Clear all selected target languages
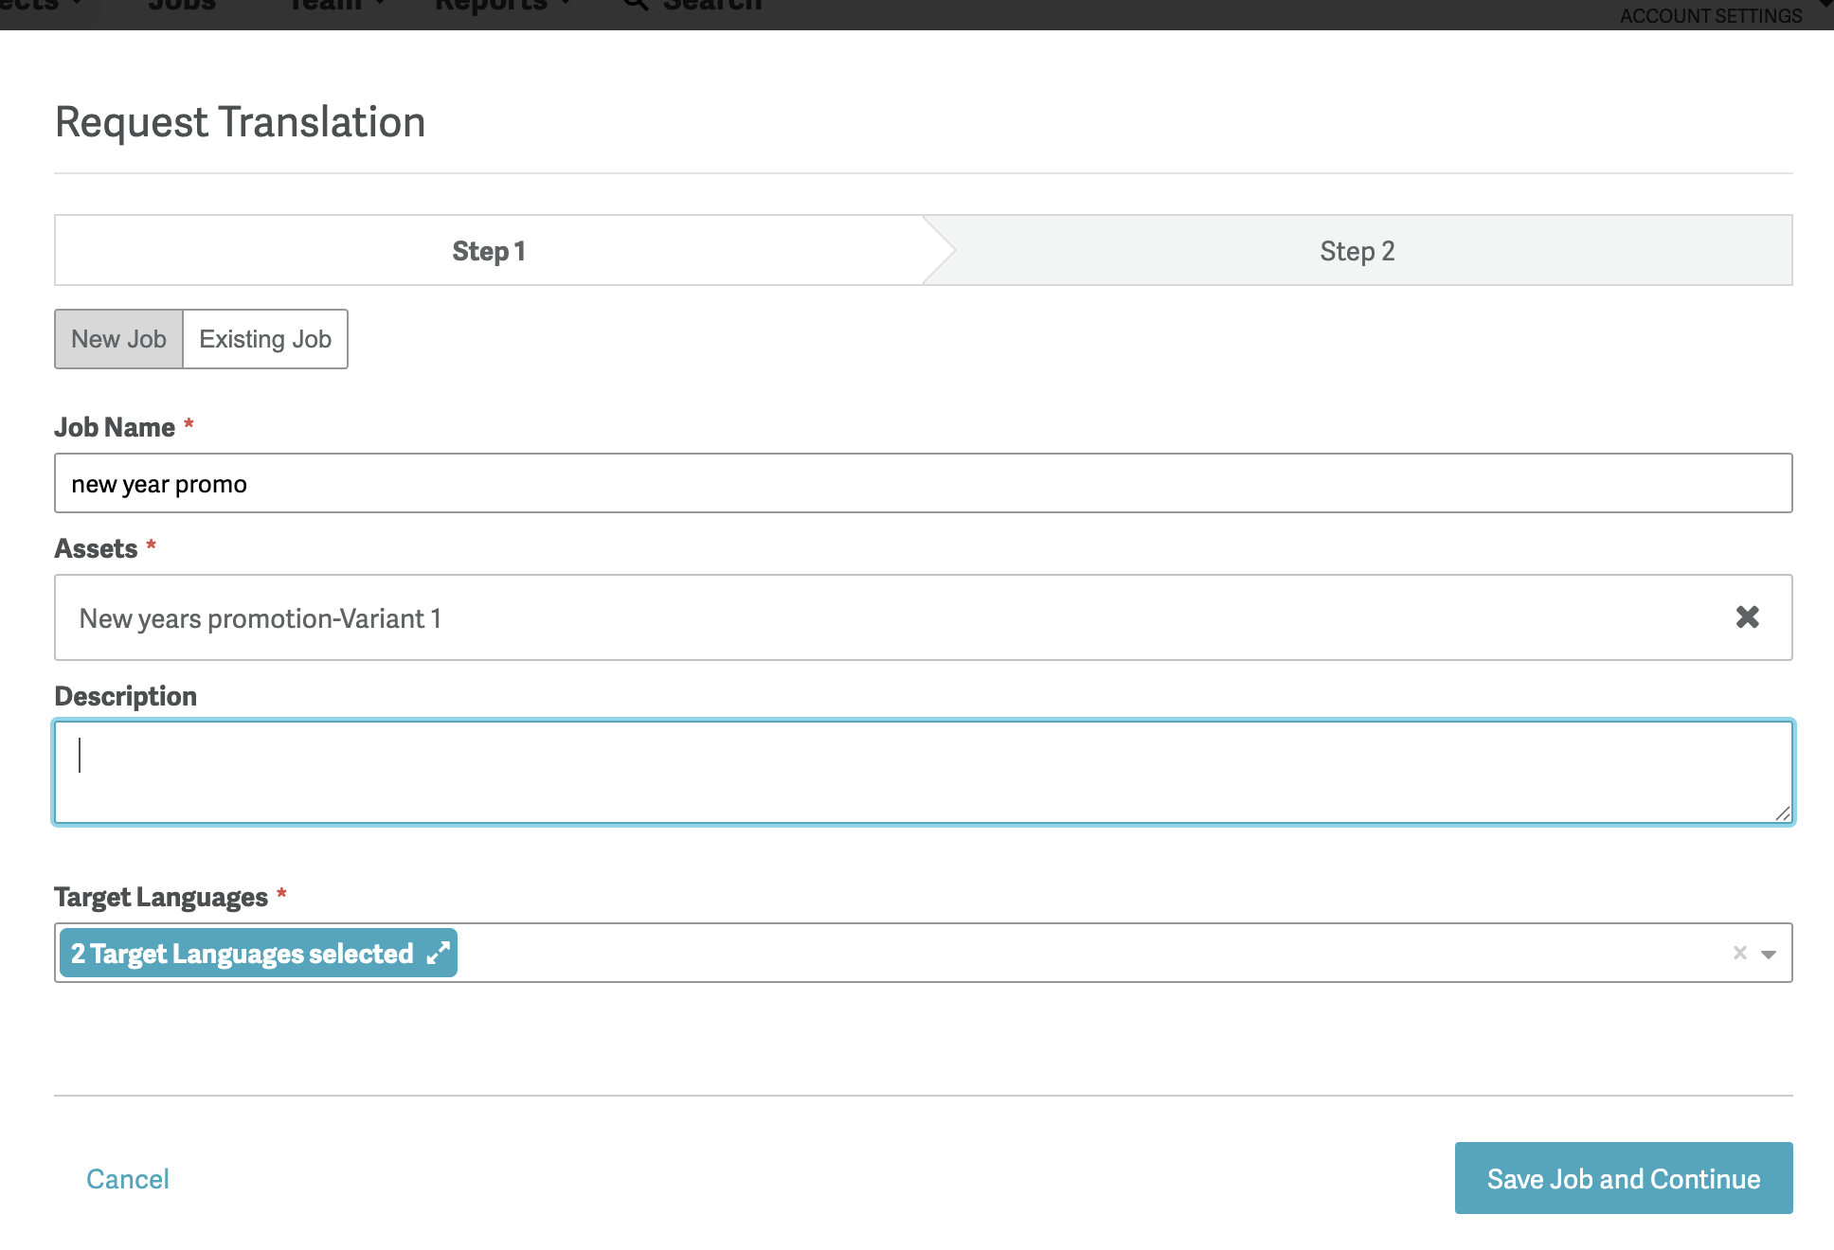The height and width of the screenshot is (1250, 1834). pos(1739,953)
